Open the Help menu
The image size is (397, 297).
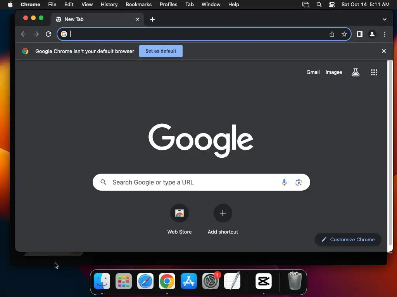pos(233,5)
